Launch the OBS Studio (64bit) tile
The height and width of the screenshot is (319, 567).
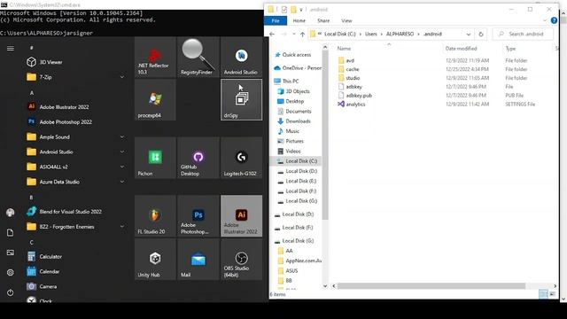pyautogui.click(x=241, y=260)
